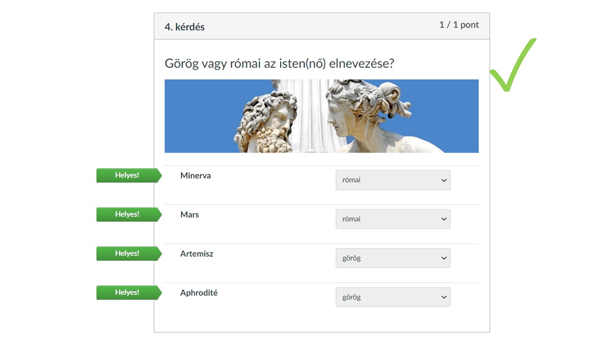Click the Helyes! badge next to Artemisz
Viewport: 601px width, 338px height.
129,253
